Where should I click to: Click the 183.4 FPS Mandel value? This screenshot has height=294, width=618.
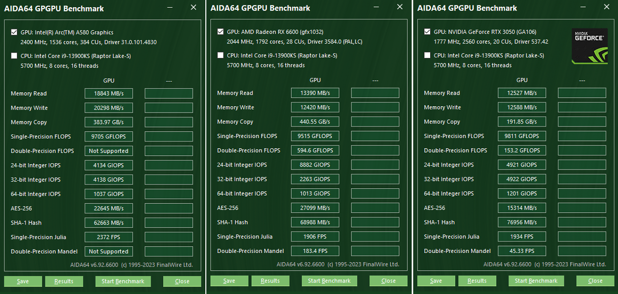[315, 251]
